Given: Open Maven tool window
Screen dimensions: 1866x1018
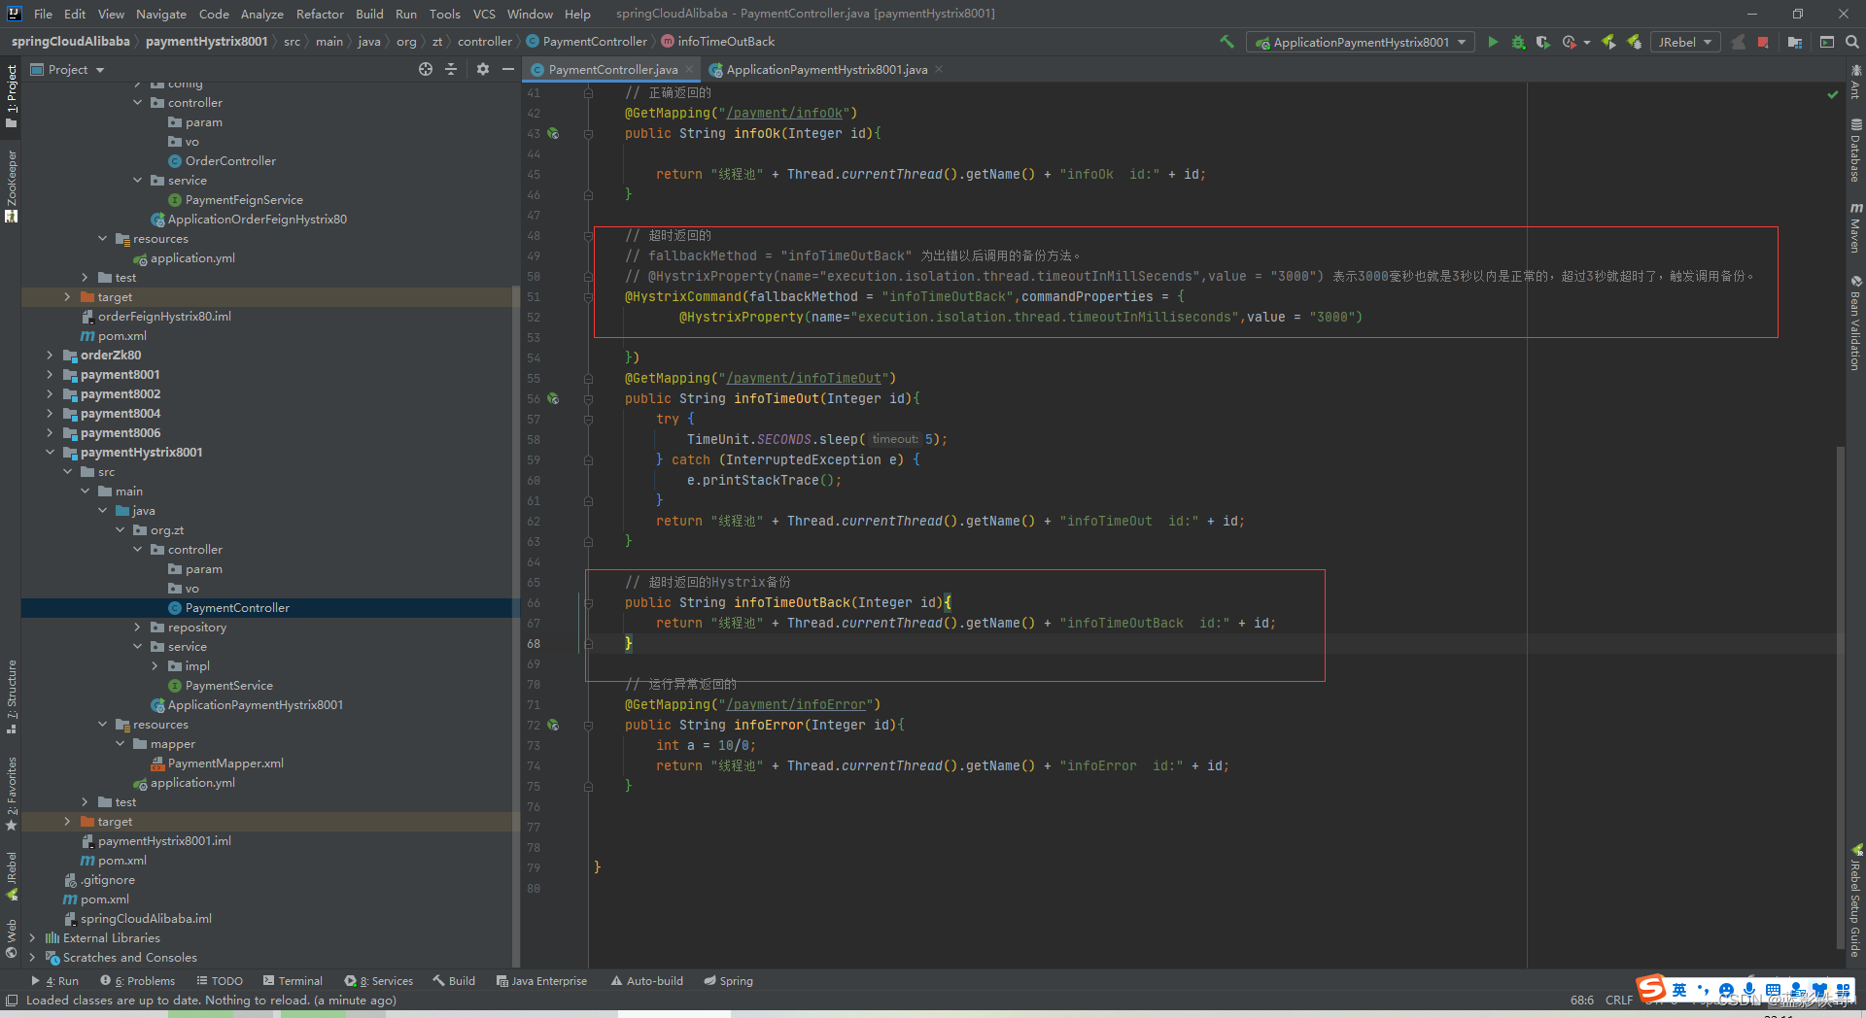Looking at the screenshot, I should (1855, 228).
